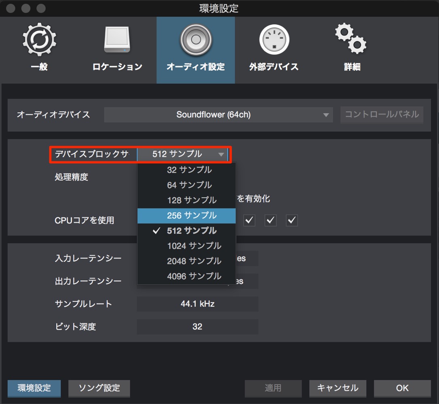
Task: Click the コントロールパネル button
Action: click(x=382, y=114)
